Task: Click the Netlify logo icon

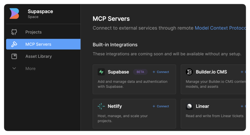Action: [101, 106]
